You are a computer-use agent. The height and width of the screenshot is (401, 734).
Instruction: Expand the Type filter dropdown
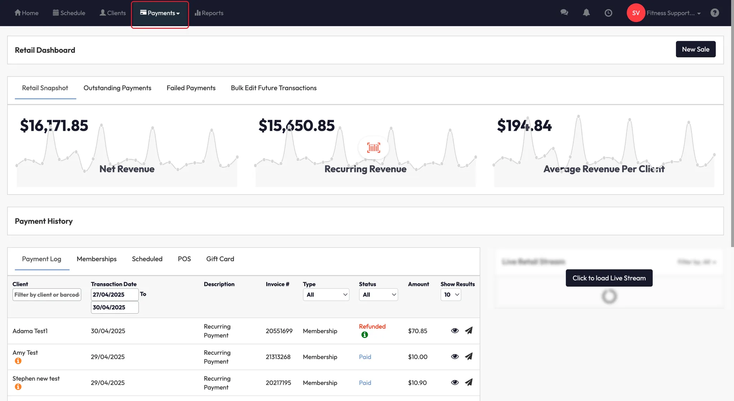point(326,295)
